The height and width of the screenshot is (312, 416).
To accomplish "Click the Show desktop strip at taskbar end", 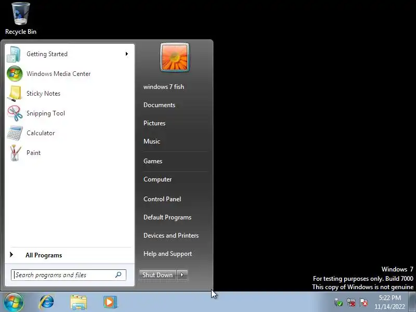I will [412, 302].
